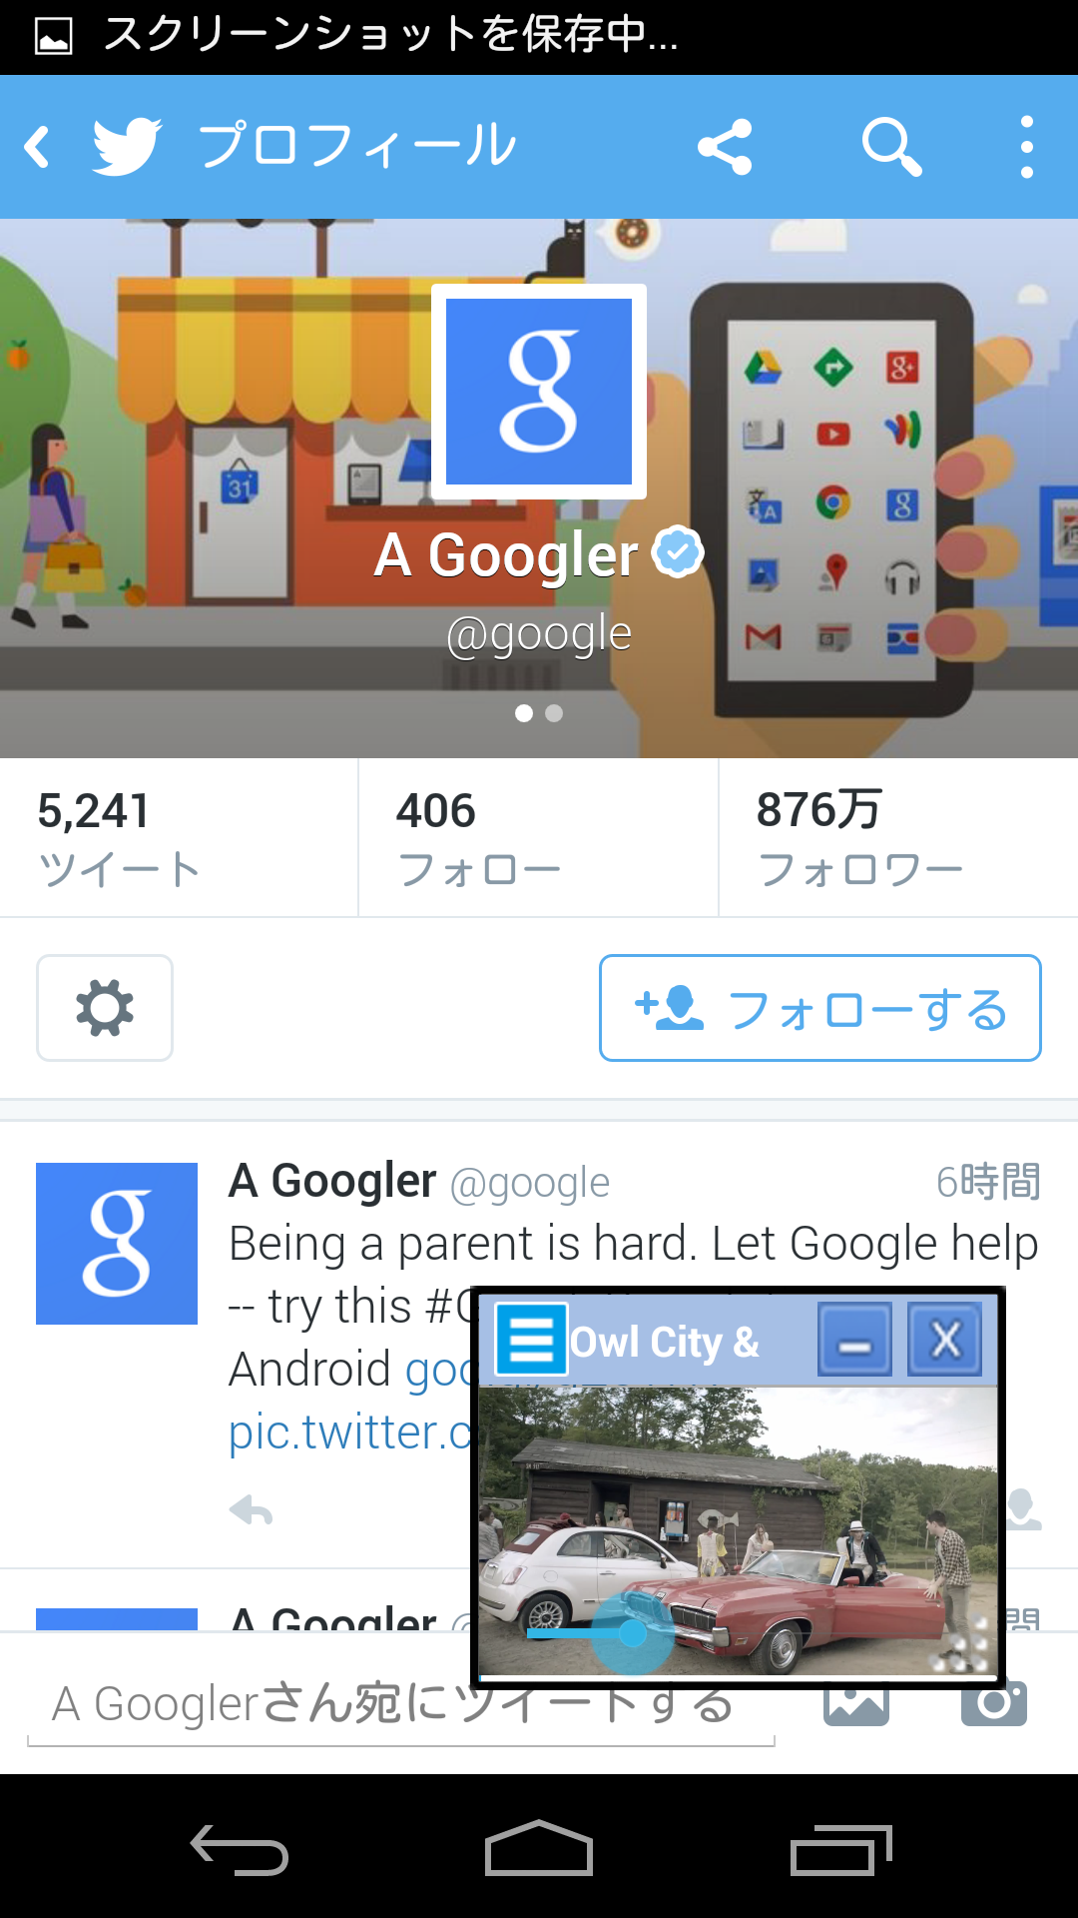The image size is (1078, 1918).
Task: Open the 5,241 ツイート tab
Action: pos(179,837)
